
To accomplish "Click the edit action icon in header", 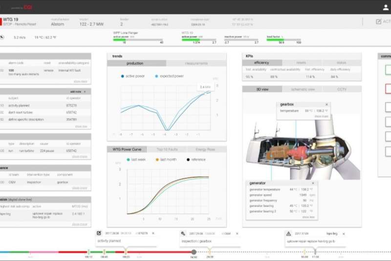I will [378, 22].
